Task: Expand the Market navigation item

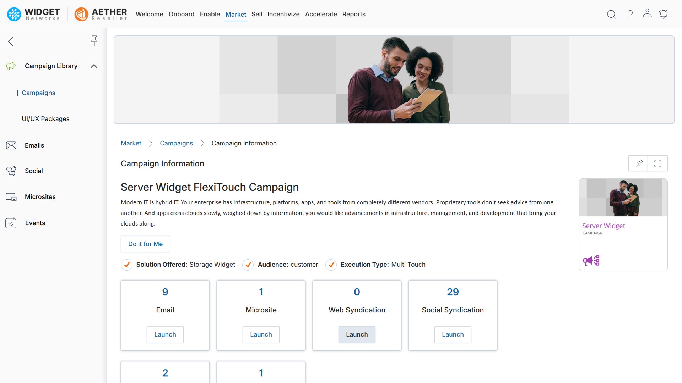Action: click(236, 14)
